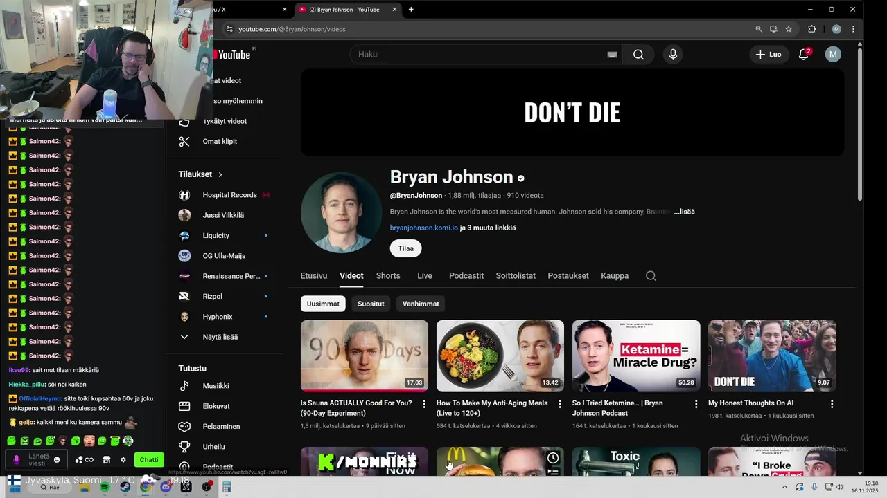Play Ketamine Miracle Drug video thumbnail
This screenshot has height=498, width=887.
636,356
